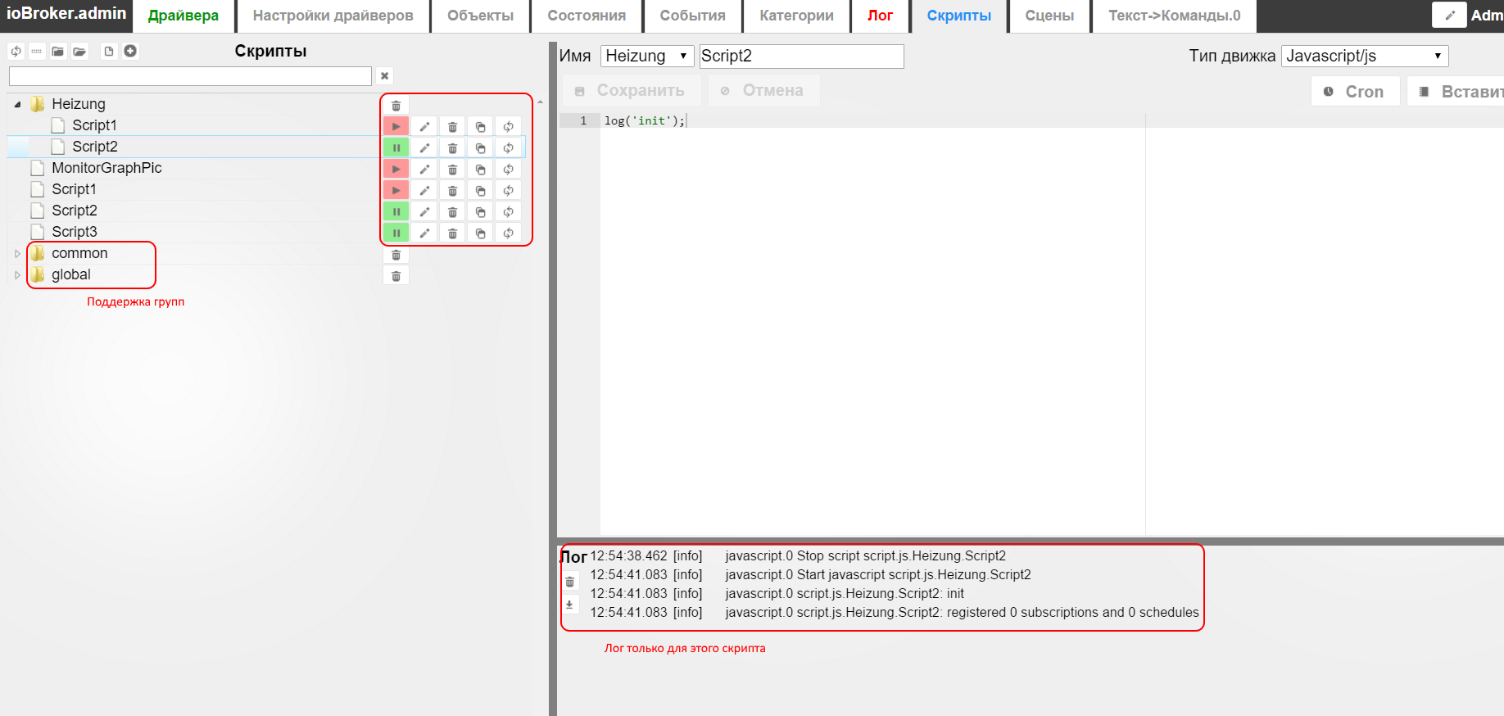Edit Heizung Script2 with pencil icon

tap(424, 148)
